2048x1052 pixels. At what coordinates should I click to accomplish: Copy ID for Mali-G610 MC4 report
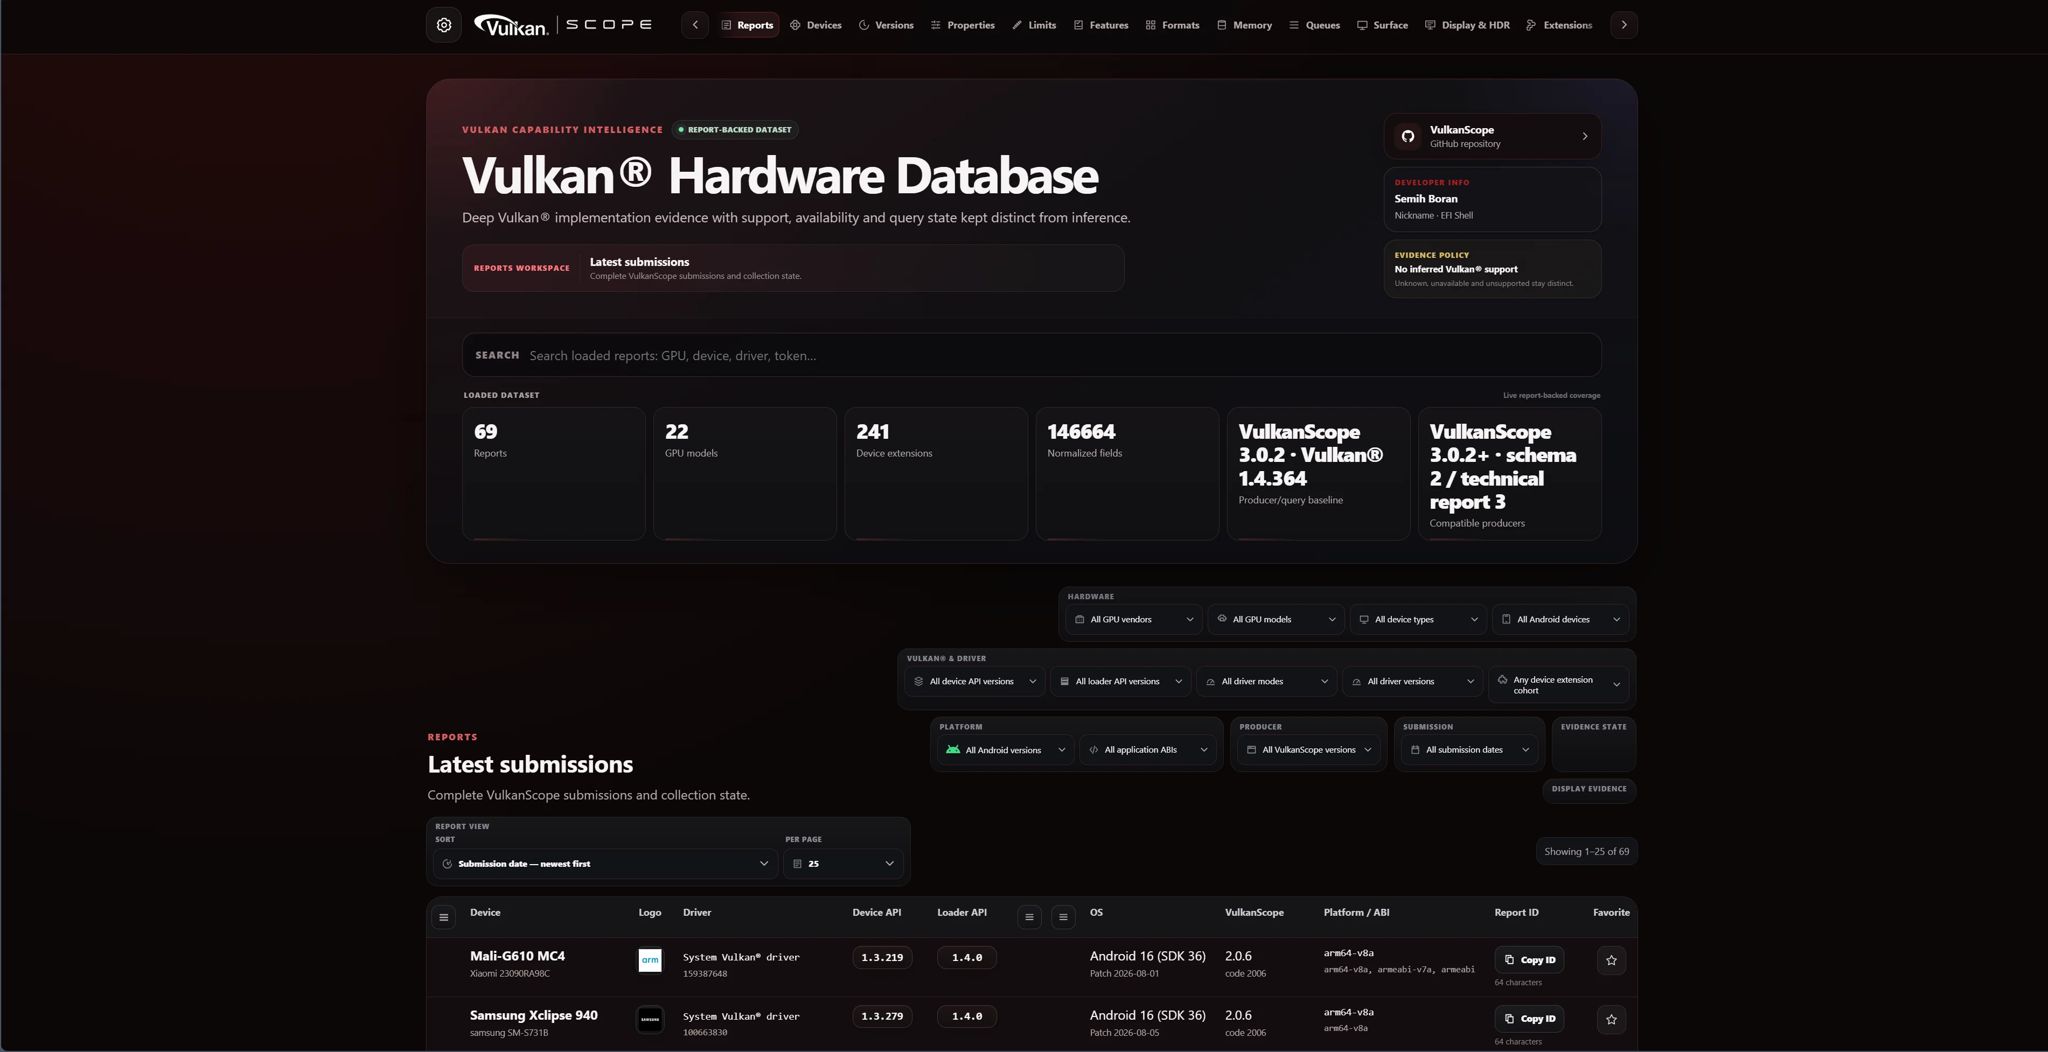click(1530, 960)
